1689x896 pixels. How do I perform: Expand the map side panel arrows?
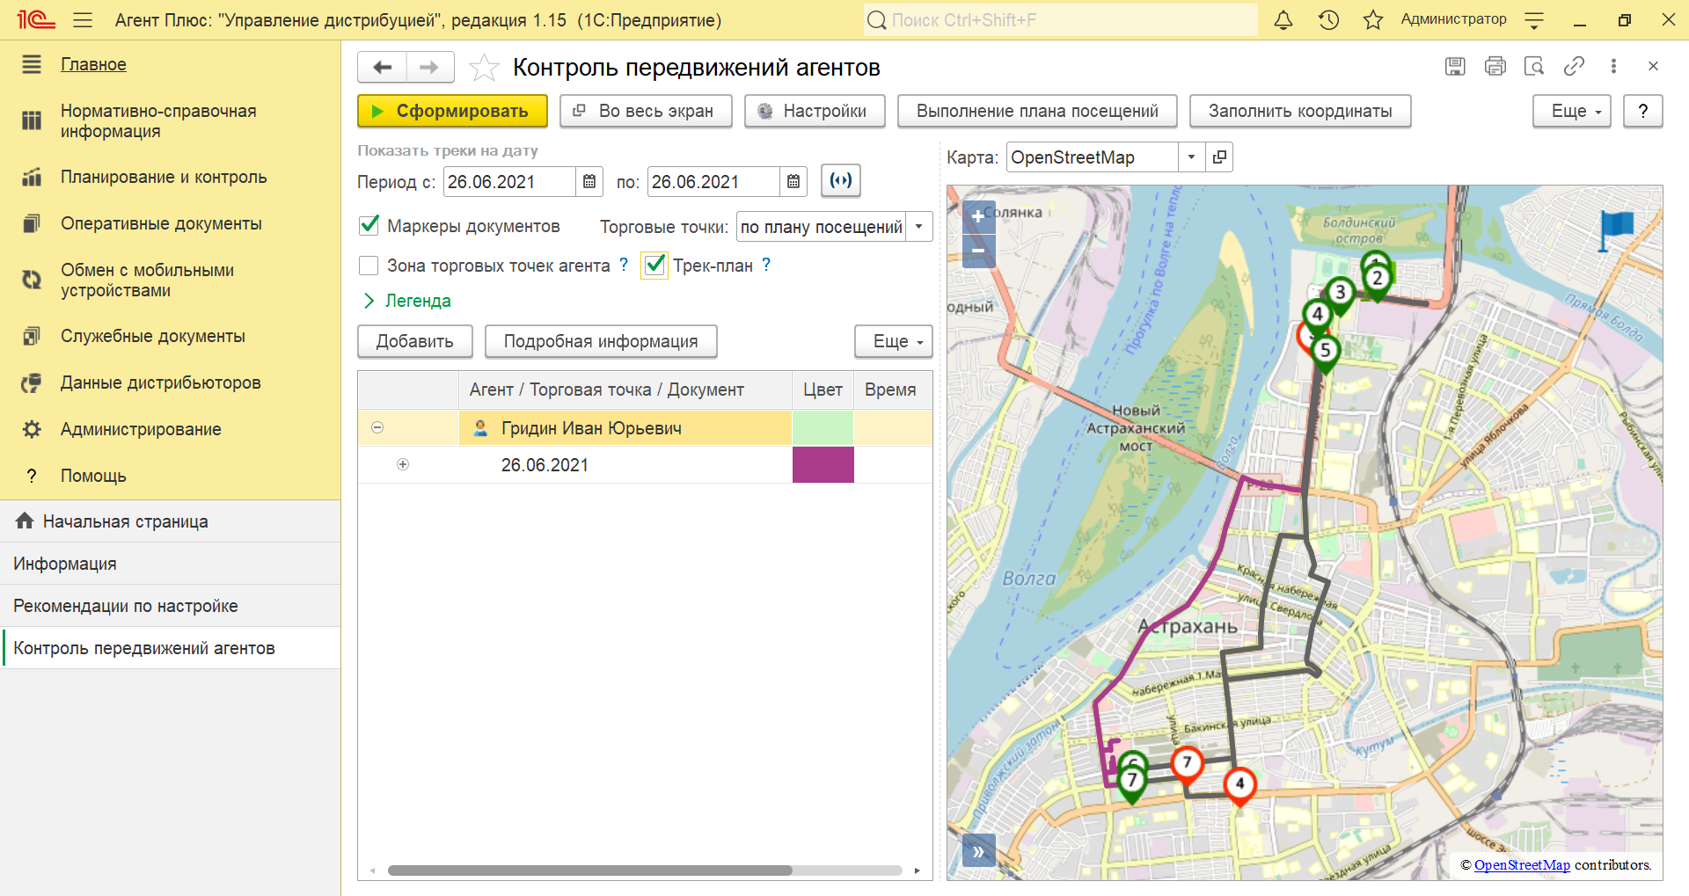pos(979,850)
